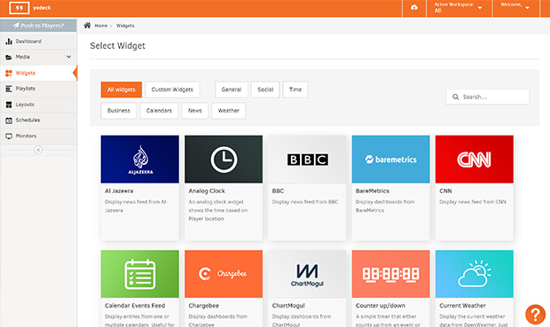The height and width of the screenshot is (327, 550).
Task: Click the Chargebee card title
Action: pyautogui.click(x=204, y=306)
